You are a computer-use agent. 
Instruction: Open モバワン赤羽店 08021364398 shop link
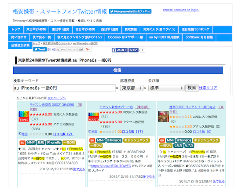(52, 105)
